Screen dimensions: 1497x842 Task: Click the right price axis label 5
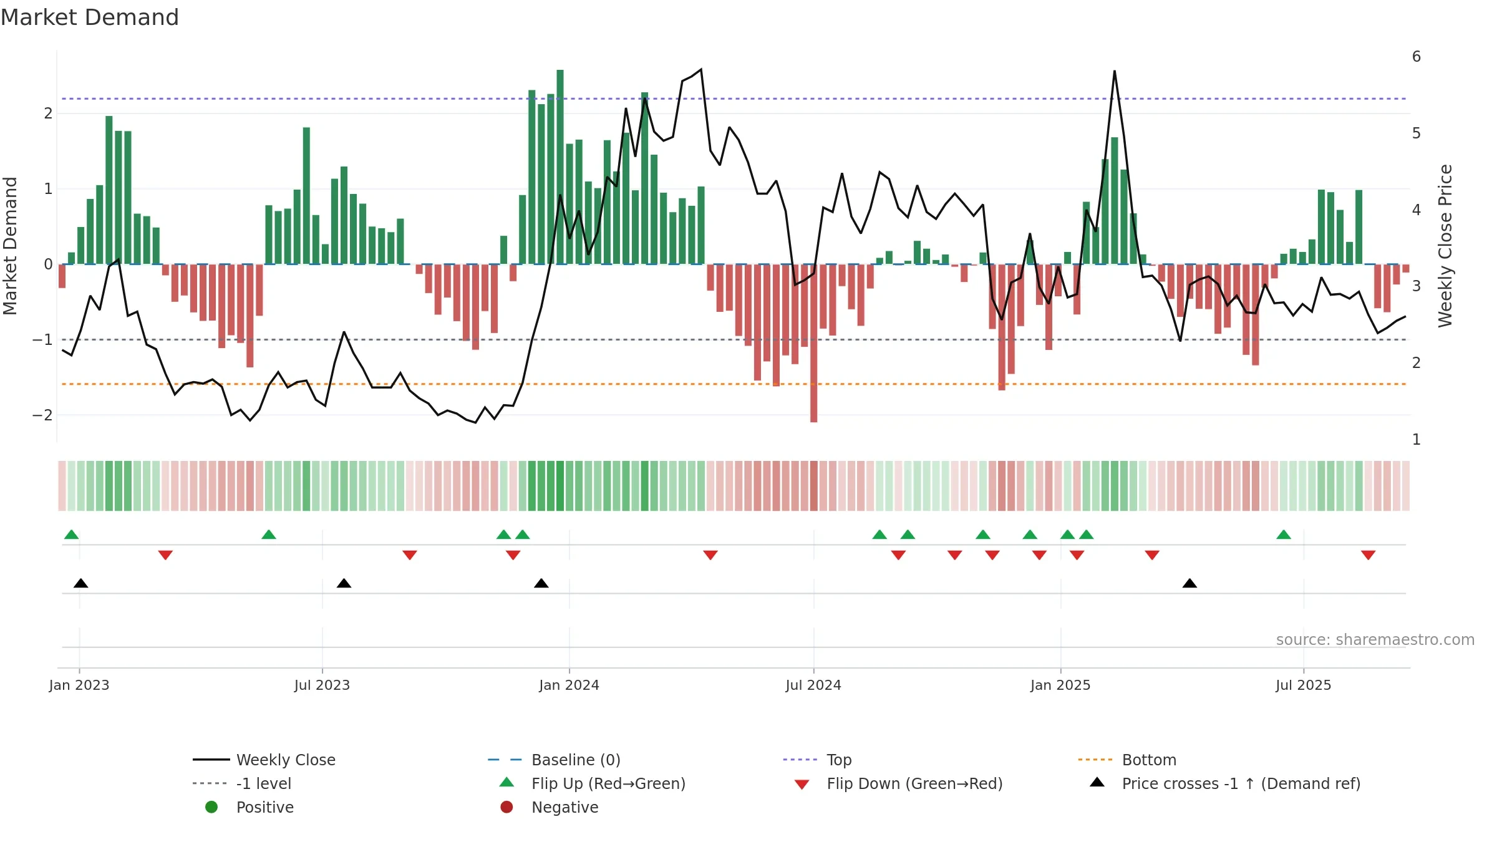pos(1417,133)
